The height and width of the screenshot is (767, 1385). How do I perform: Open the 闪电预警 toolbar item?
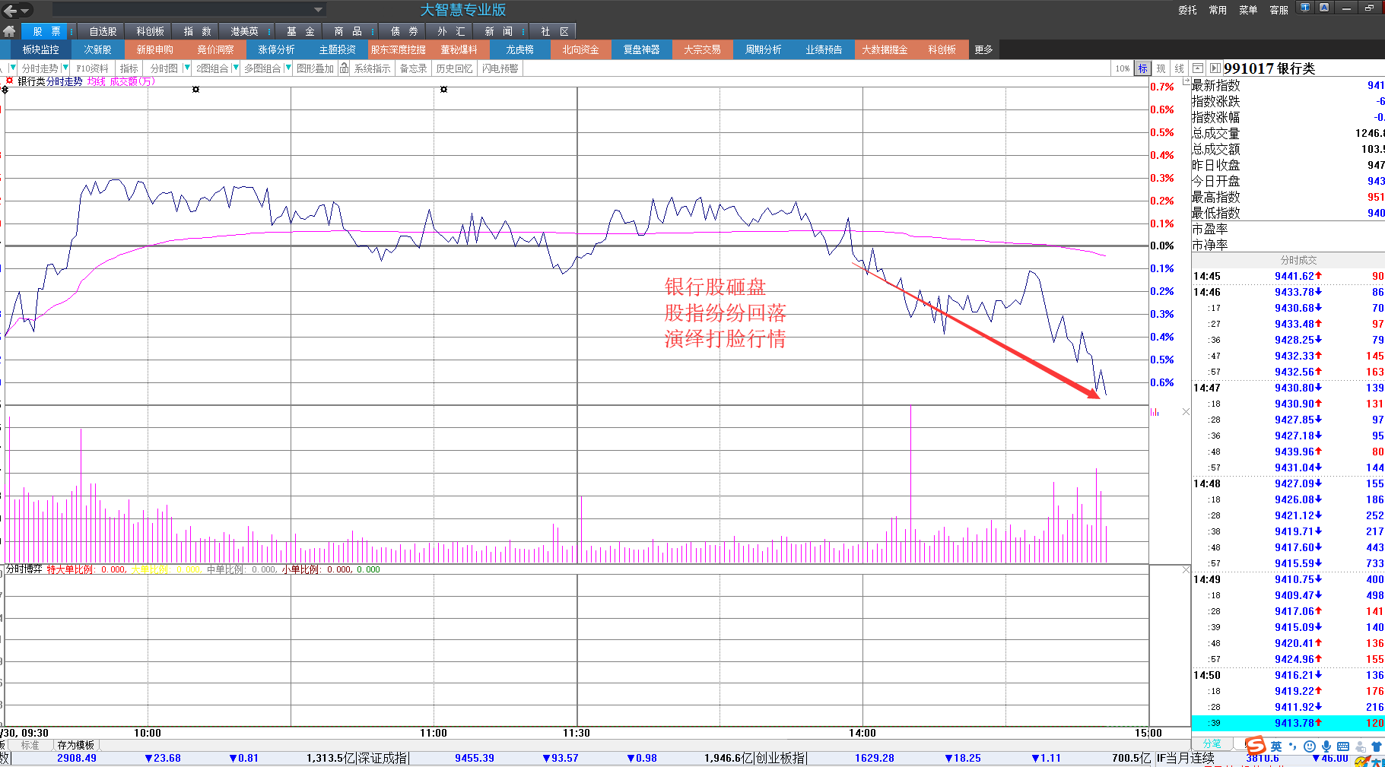pos(500,68)
